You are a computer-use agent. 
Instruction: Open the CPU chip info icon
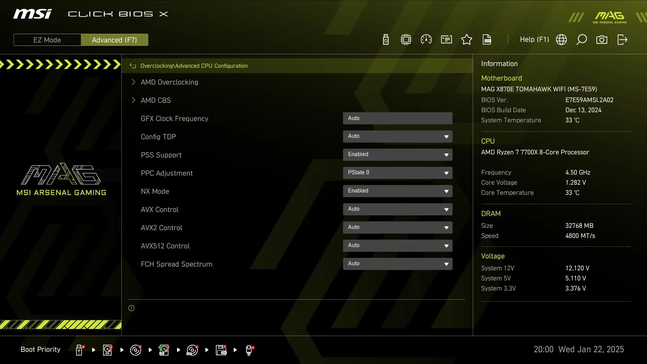[x=406, y=40]
